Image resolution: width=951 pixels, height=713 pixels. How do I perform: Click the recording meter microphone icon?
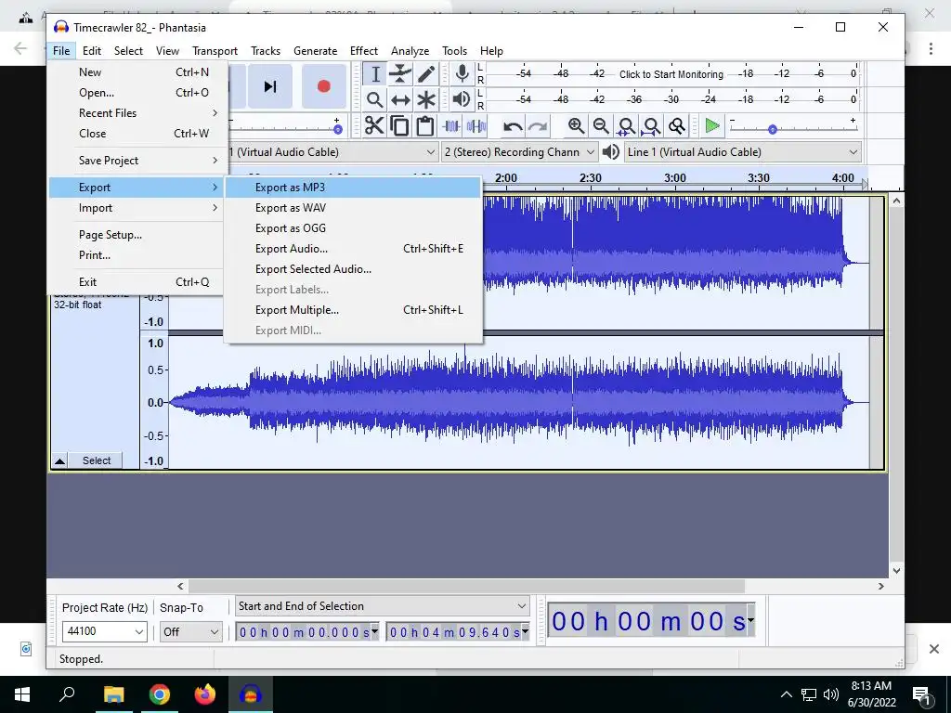[462, 74]
